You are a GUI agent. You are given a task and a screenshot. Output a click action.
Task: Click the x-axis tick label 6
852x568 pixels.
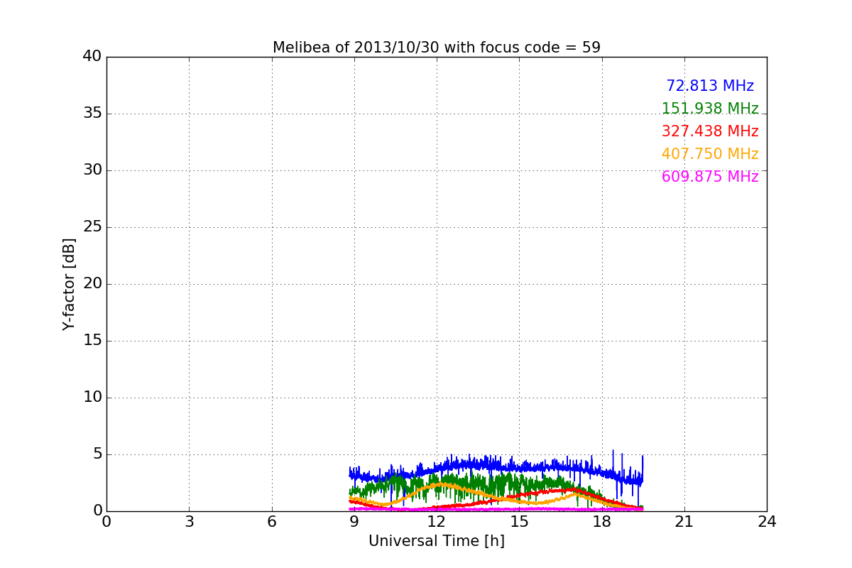click(x=272, y=522)
